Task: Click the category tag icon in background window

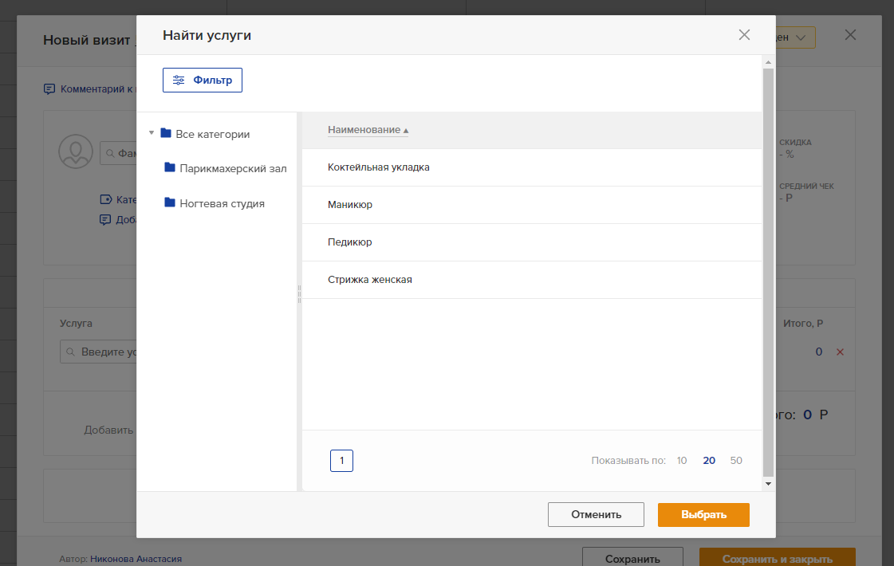Action: tap(106, 199)
